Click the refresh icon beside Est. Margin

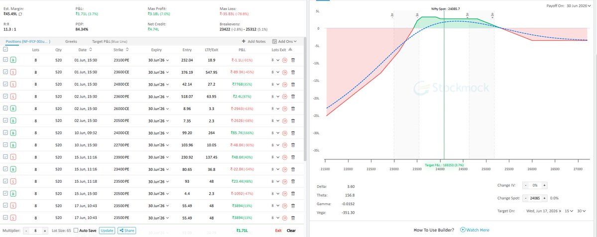point(20,14)
